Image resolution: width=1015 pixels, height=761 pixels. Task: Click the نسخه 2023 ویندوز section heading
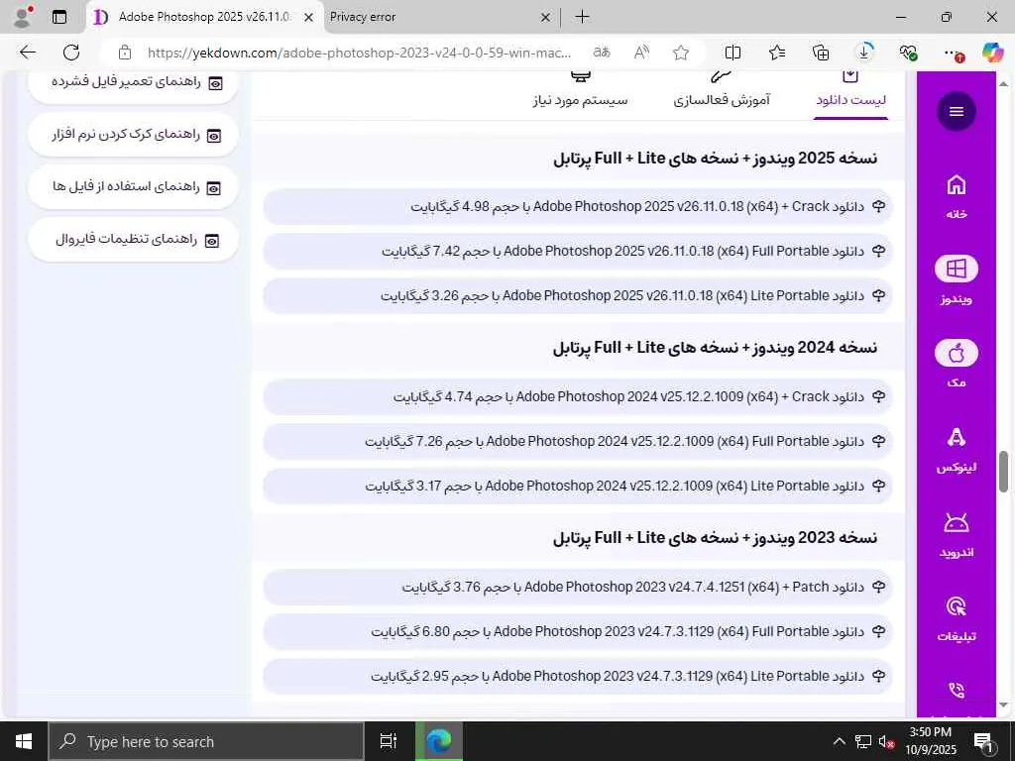(x=715, y=538)
